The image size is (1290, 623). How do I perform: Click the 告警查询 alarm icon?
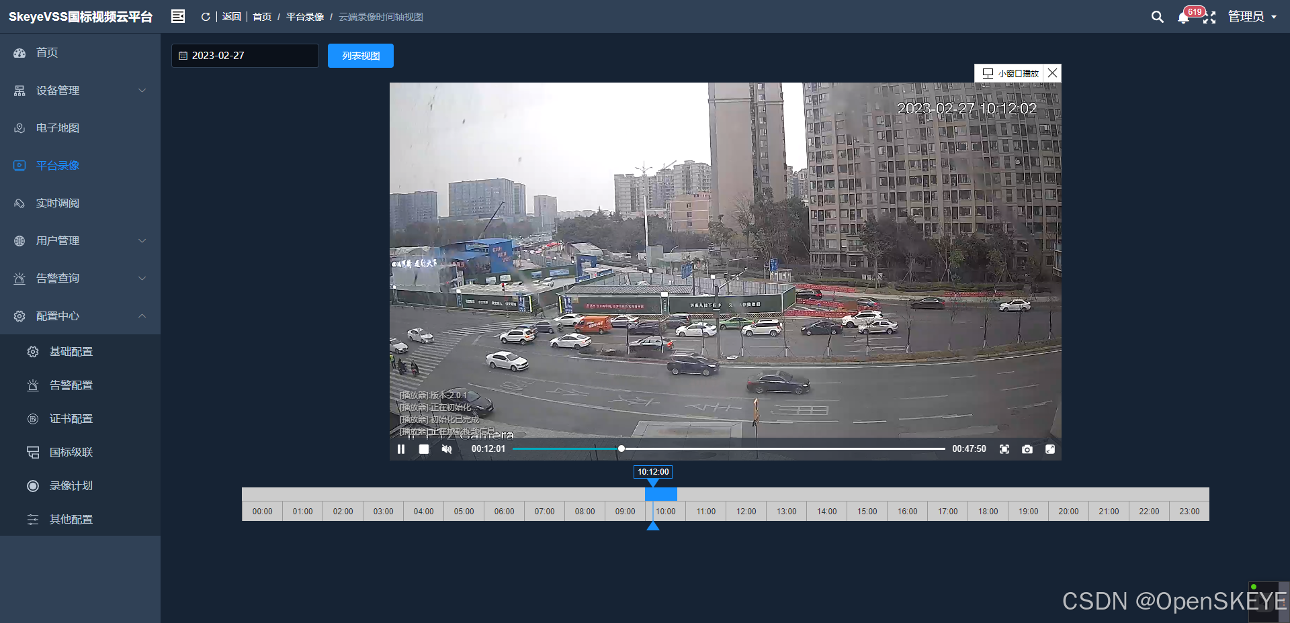pyautogui.click(x=19, y=278)
